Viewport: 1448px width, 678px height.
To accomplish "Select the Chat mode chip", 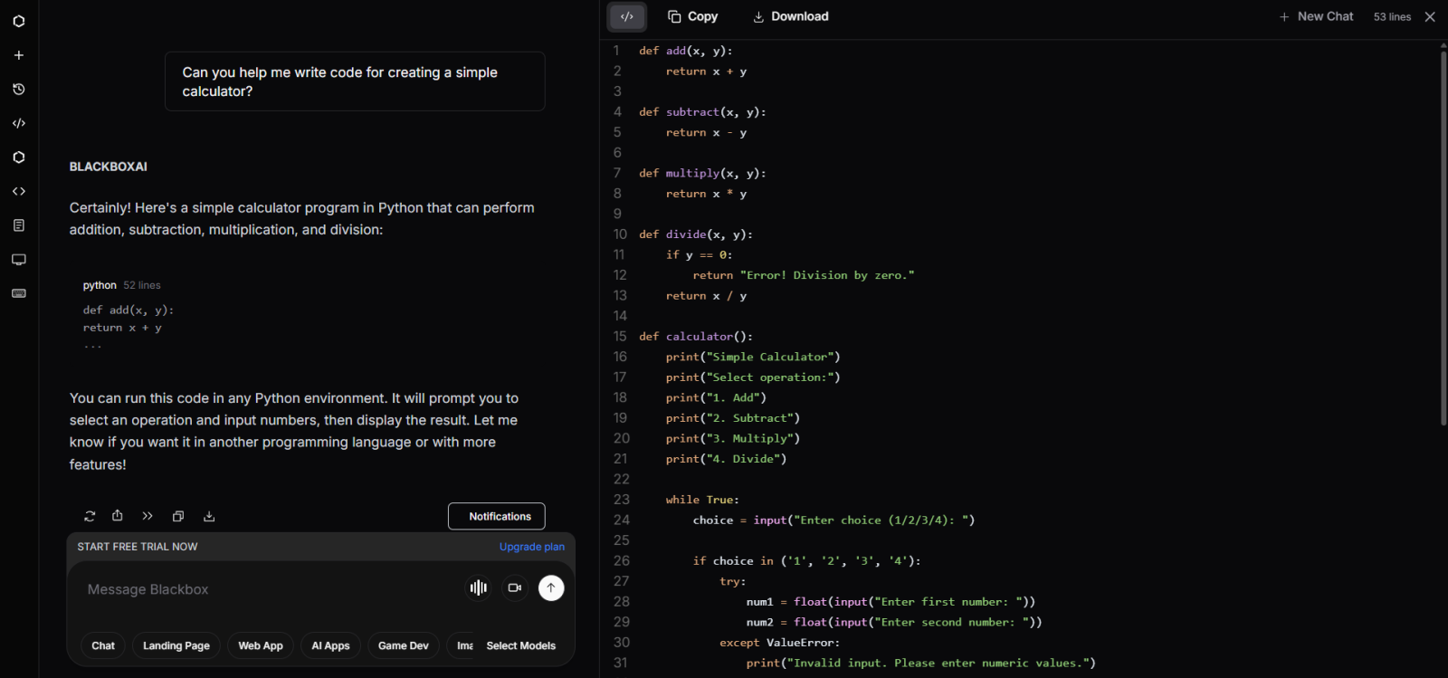I will (103, 645).
